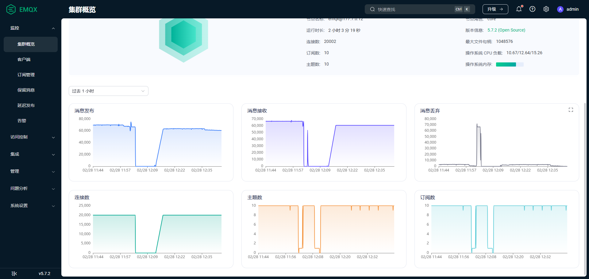
Task: Click the admin username
Action: pos(572,9)
